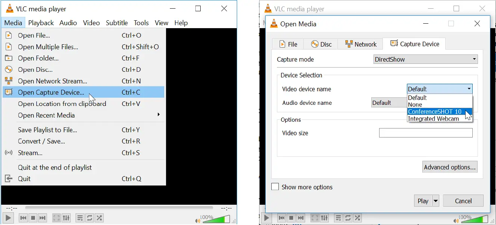Click previous media button in right window

point(281,218)
